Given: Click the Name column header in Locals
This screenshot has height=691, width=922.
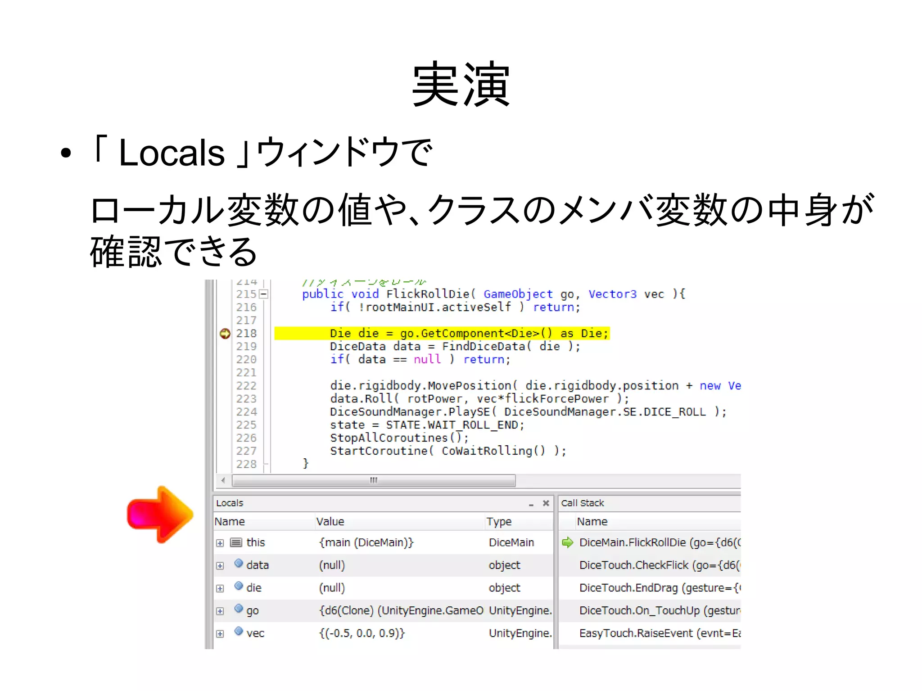Looking at the screenshot, I should (264, 521).
